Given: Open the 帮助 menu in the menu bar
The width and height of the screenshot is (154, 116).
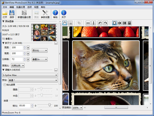Looking at the screenshot, I should (43, 7).
